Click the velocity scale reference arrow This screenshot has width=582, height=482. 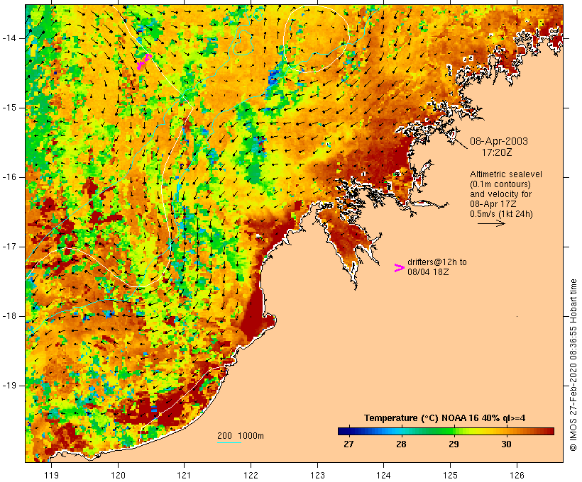491,223
